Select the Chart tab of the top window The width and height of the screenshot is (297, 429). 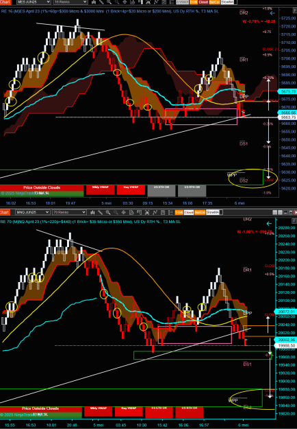coord(5,2)
